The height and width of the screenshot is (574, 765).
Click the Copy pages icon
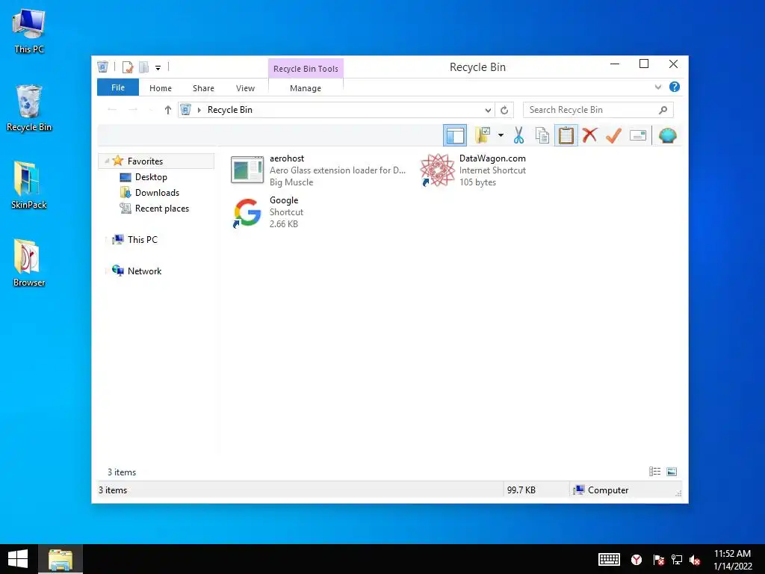[542, 135]
